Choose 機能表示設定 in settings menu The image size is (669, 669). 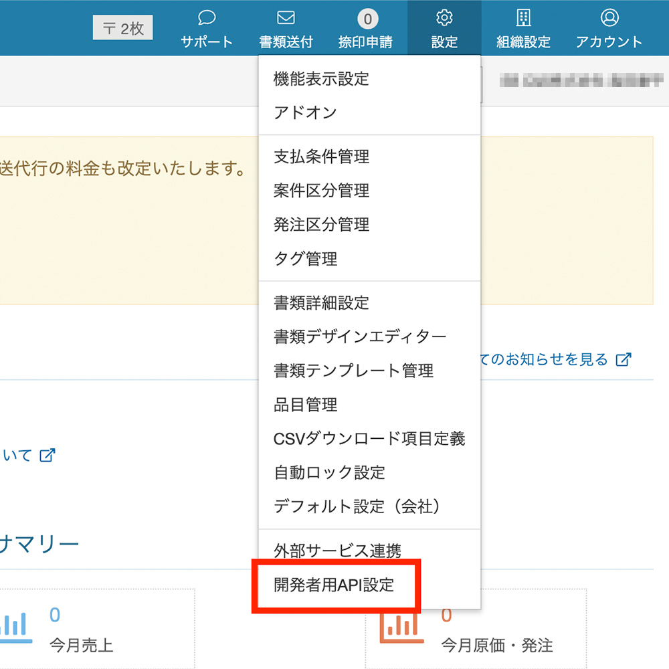(x=321, y=79)
